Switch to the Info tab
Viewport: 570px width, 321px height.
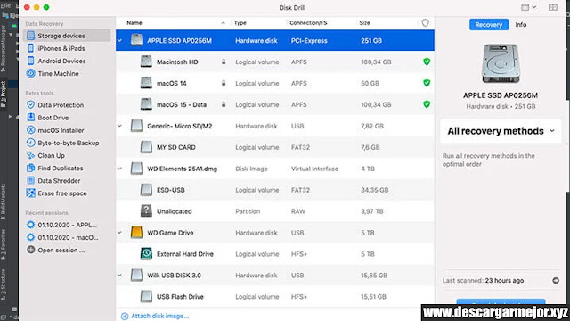click(x=520, y=25)
